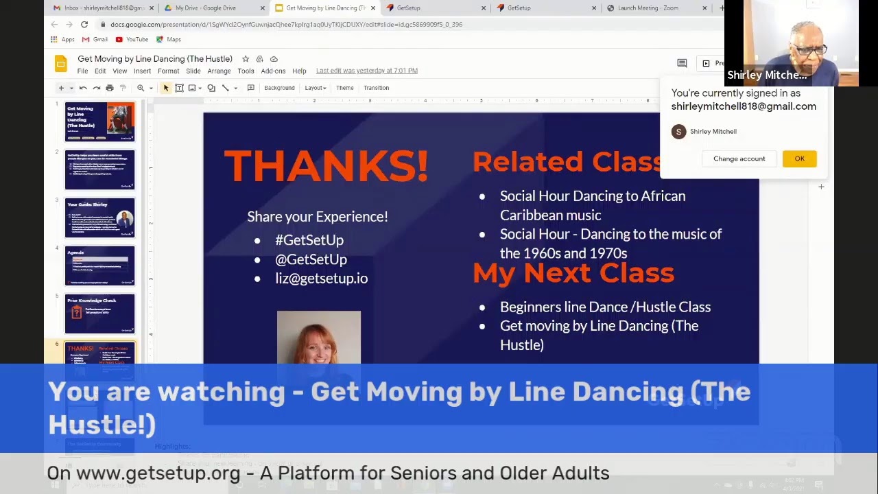This screenshot has height=494, width=878.
Task: Click the Background button
Action: [x=279, y=88]
